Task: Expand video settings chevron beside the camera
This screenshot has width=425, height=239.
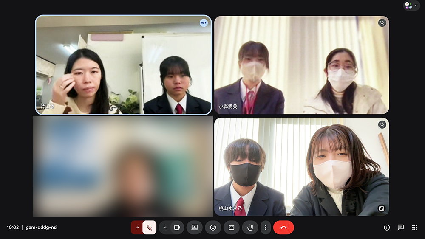Action: coord(165,228)
